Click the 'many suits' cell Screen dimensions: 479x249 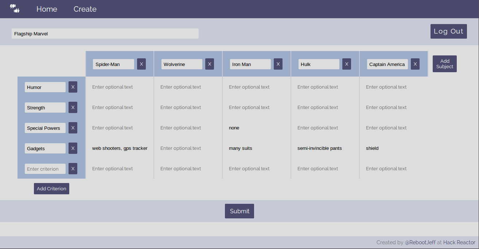pos(257,148)
